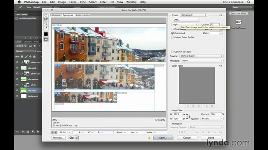Select the Hand tool in Save for Web
The height and width of the screenshot is (150, 268).
tap(46, 15)
